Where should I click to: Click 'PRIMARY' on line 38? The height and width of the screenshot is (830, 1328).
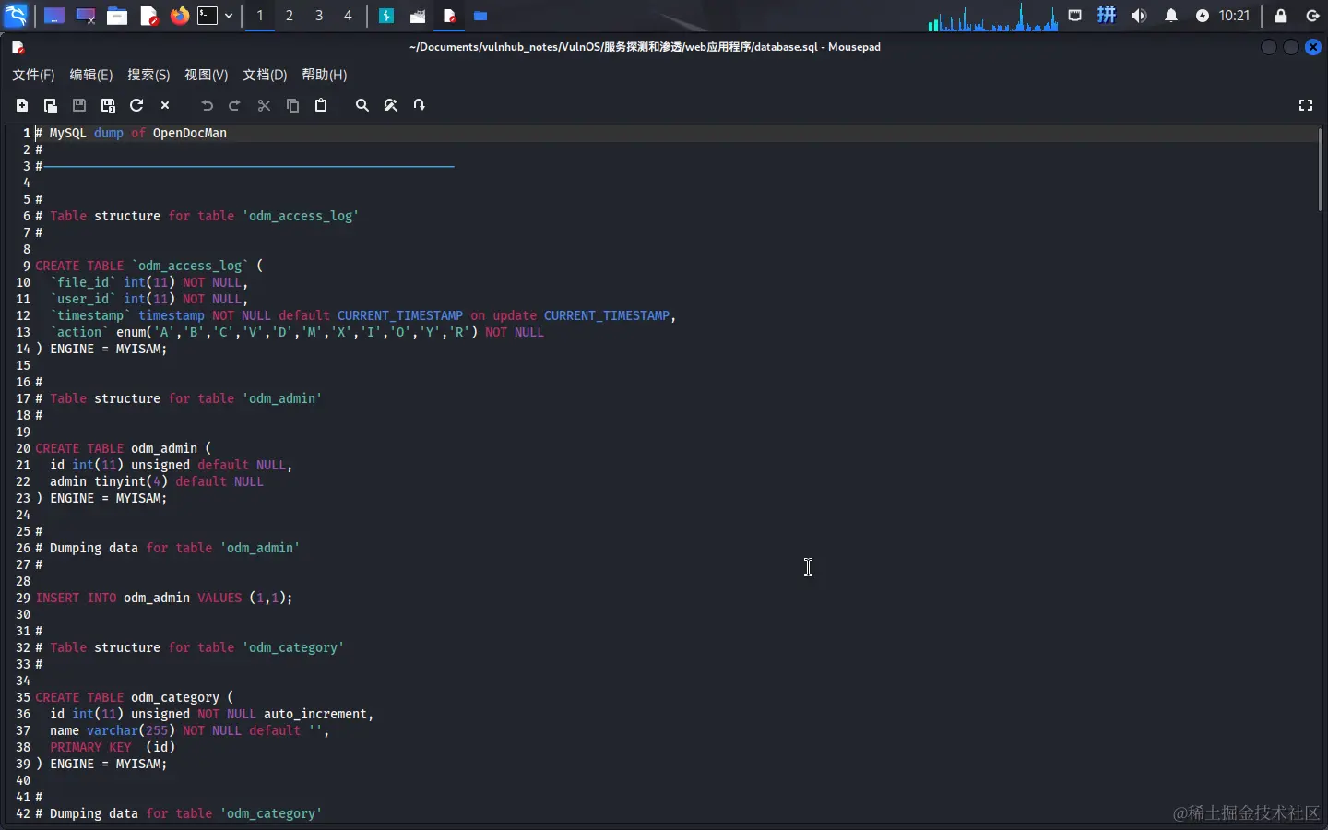point(76,747)
